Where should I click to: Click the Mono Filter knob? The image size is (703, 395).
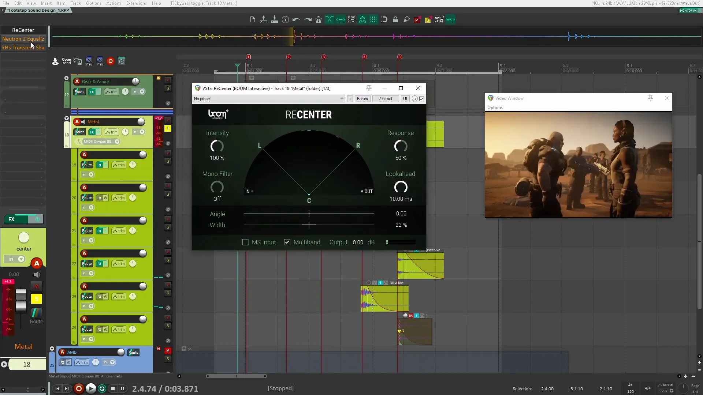[217, 187]
